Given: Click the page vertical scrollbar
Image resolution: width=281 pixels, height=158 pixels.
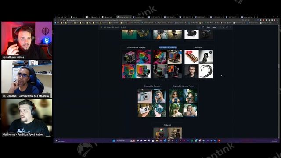Looking at the screenshot, I should [279, 82].
